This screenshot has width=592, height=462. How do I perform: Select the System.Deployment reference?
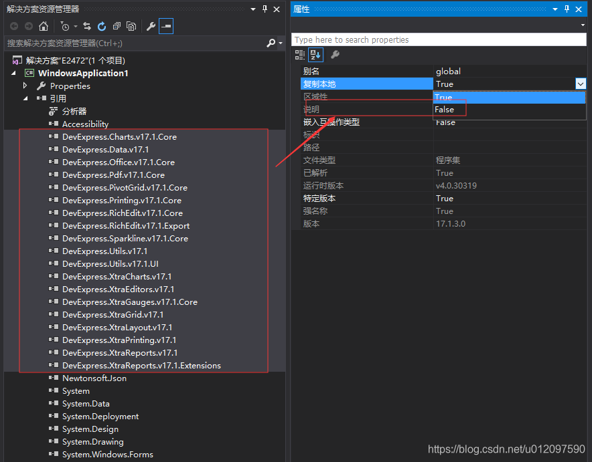(x=100, y=416)
